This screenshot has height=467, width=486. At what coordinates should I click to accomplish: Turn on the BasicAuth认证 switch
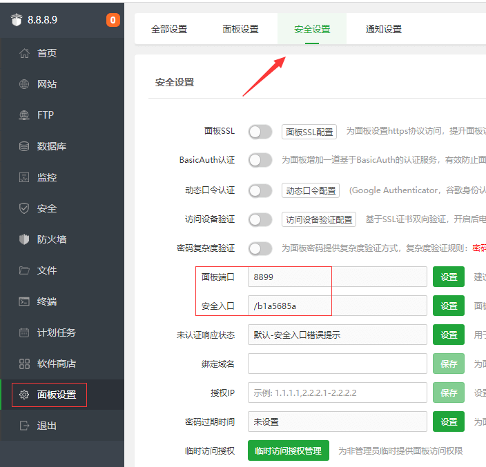(260, 160)
